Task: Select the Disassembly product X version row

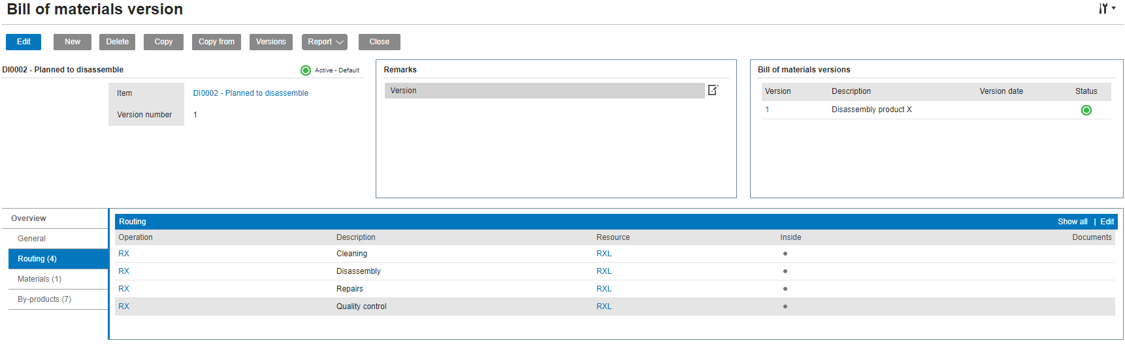Action: (871, 110)
